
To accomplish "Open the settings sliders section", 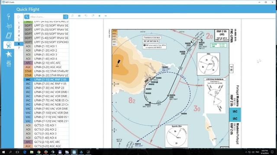I will point(9,63).
